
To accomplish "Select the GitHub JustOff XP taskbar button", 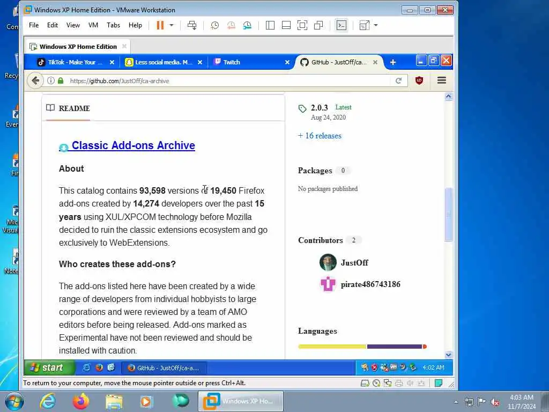I will (164, 368).
